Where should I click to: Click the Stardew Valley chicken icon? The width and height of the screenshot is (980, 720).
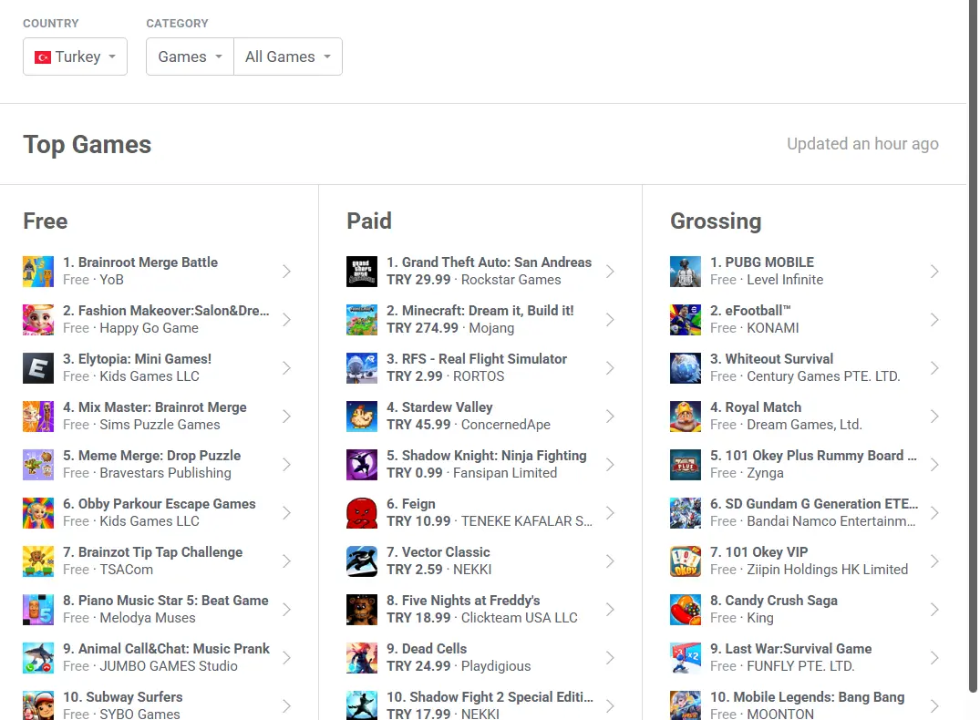(362, 417)
